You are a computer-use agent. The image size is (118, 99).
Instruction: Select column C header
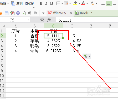[x=53, y=26]
